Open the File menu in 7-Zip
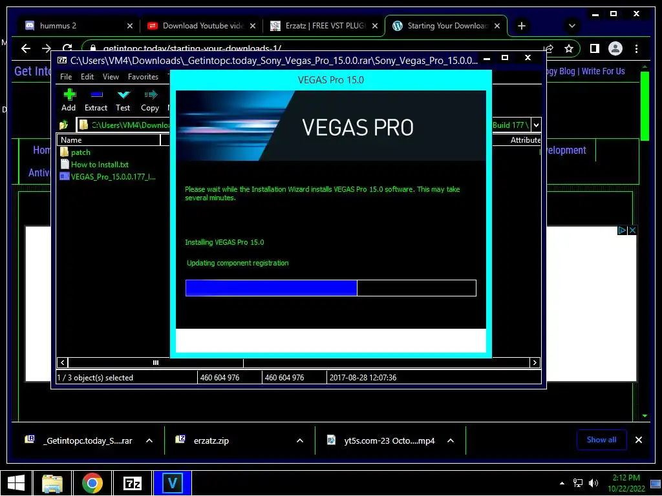The image size is (662, 496). [66, 77]
